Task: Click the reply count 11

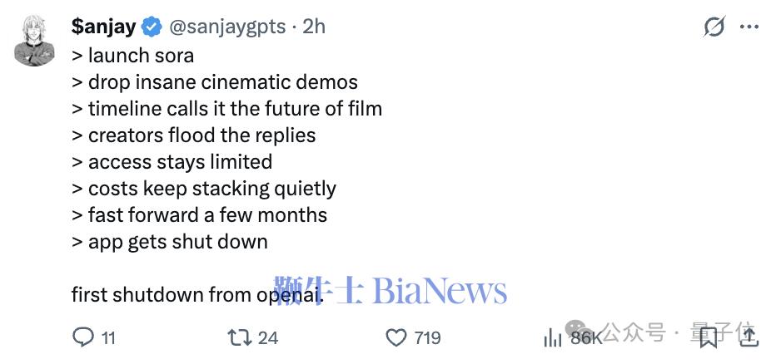Action: click(108, 337)
